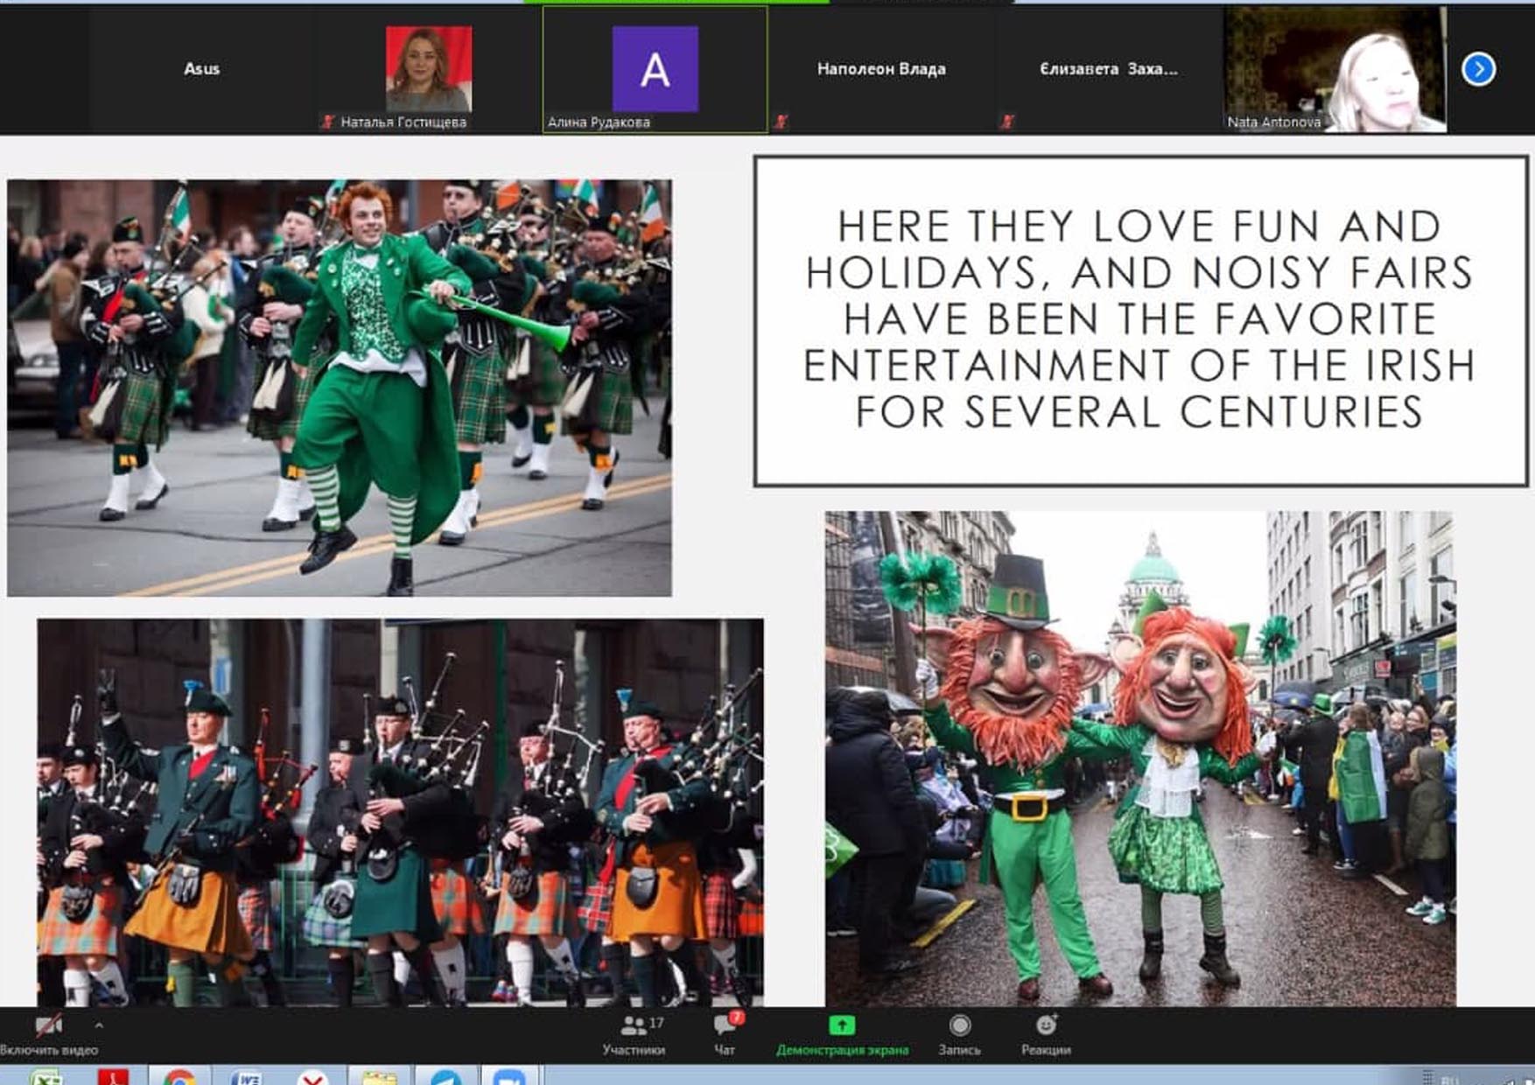Viewport: 1535px width, 1085px height.
Task: Open Telegram from the taskbar
Action: (x=445, y=1077)
